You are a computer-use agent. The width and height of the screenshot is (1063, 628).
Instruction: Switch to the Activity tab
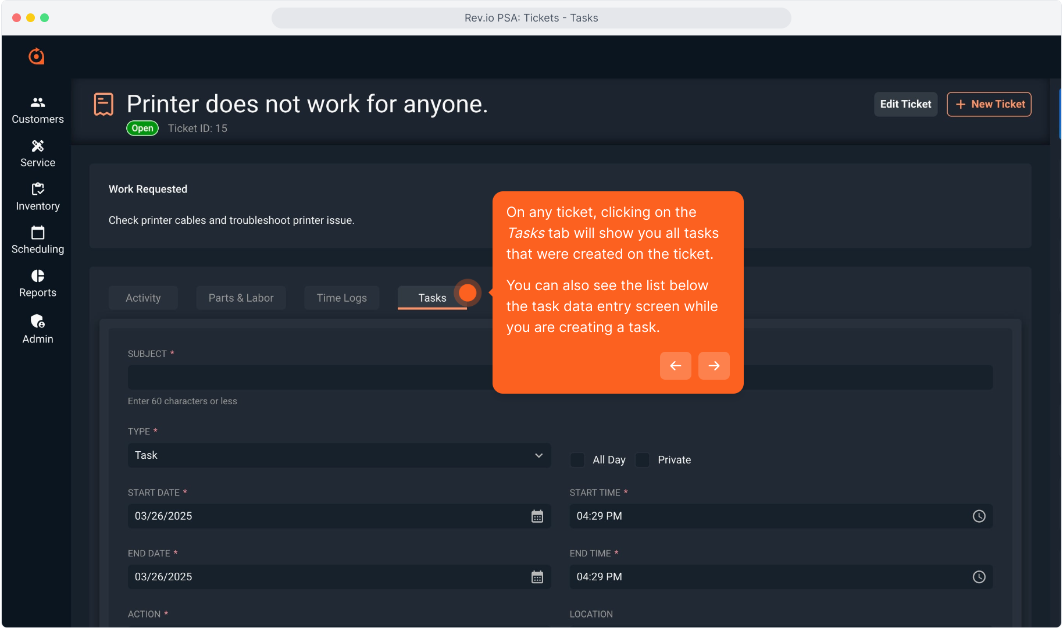(x=143, y=298)
